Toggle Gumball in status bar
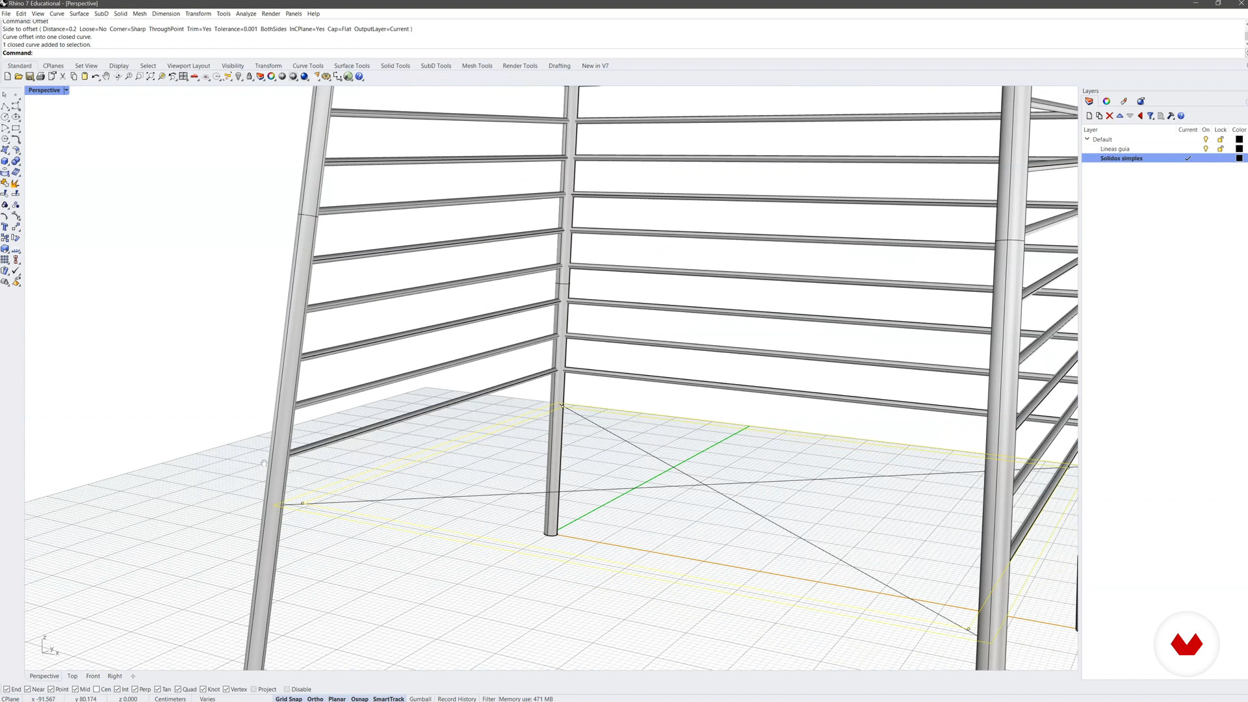 click(x=420, y=699)
